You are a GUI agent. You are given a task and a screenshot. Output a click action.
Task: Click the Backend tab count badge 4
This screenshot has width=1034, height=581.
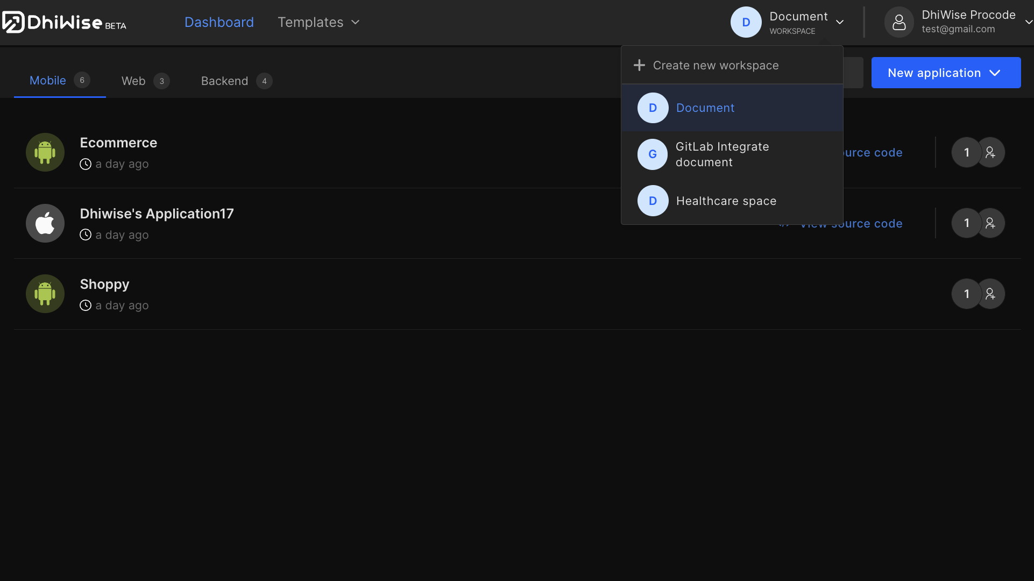[x=264, y=81]
